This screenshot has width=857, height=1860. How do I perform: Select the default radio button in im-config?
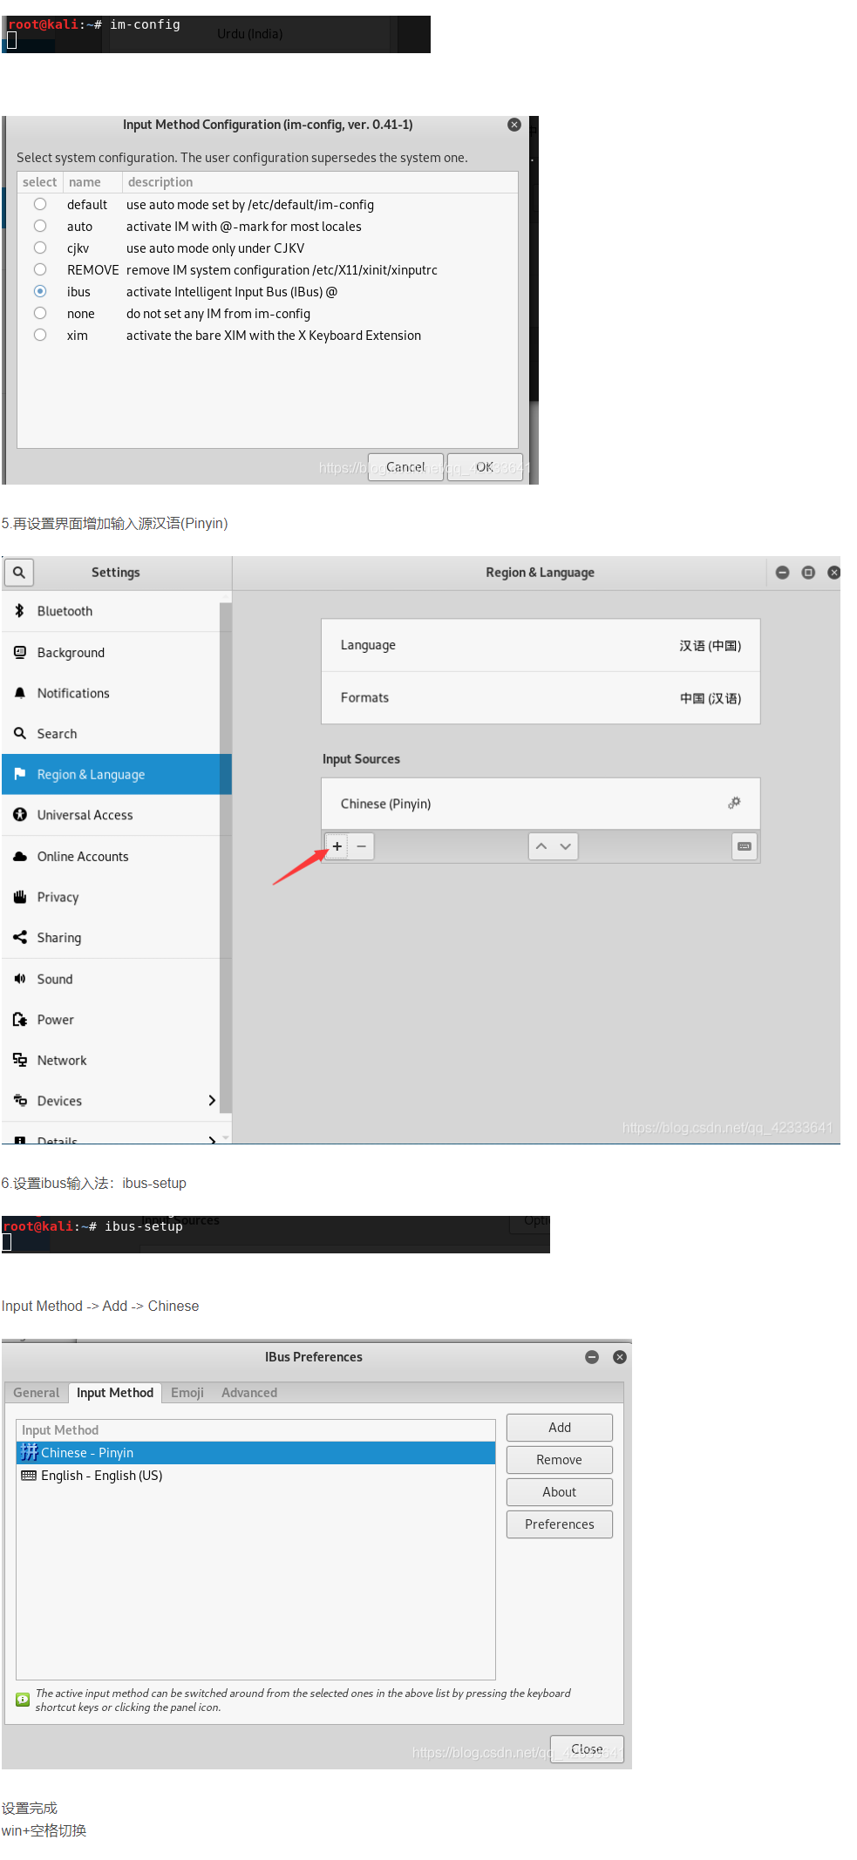(x=40, y=204)
